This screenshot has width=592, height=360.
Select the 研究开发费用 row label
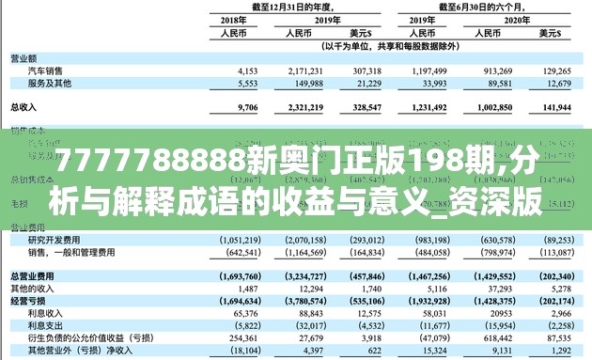pyautogui.click(x=54, y=240)
